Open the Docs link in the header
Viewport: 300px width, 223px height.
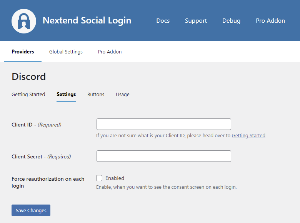[x=163, y=21]
